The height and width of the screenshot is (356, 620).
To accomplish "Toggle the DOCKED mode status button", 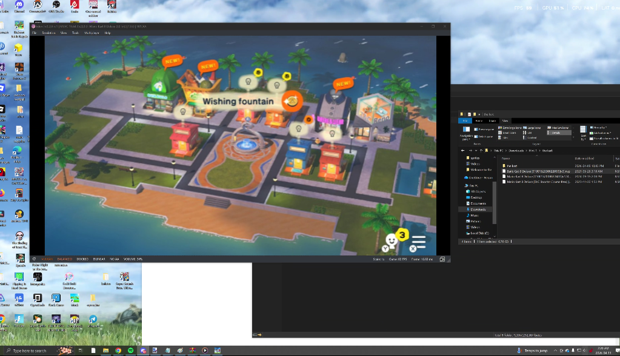I will (x=82, y=259).
